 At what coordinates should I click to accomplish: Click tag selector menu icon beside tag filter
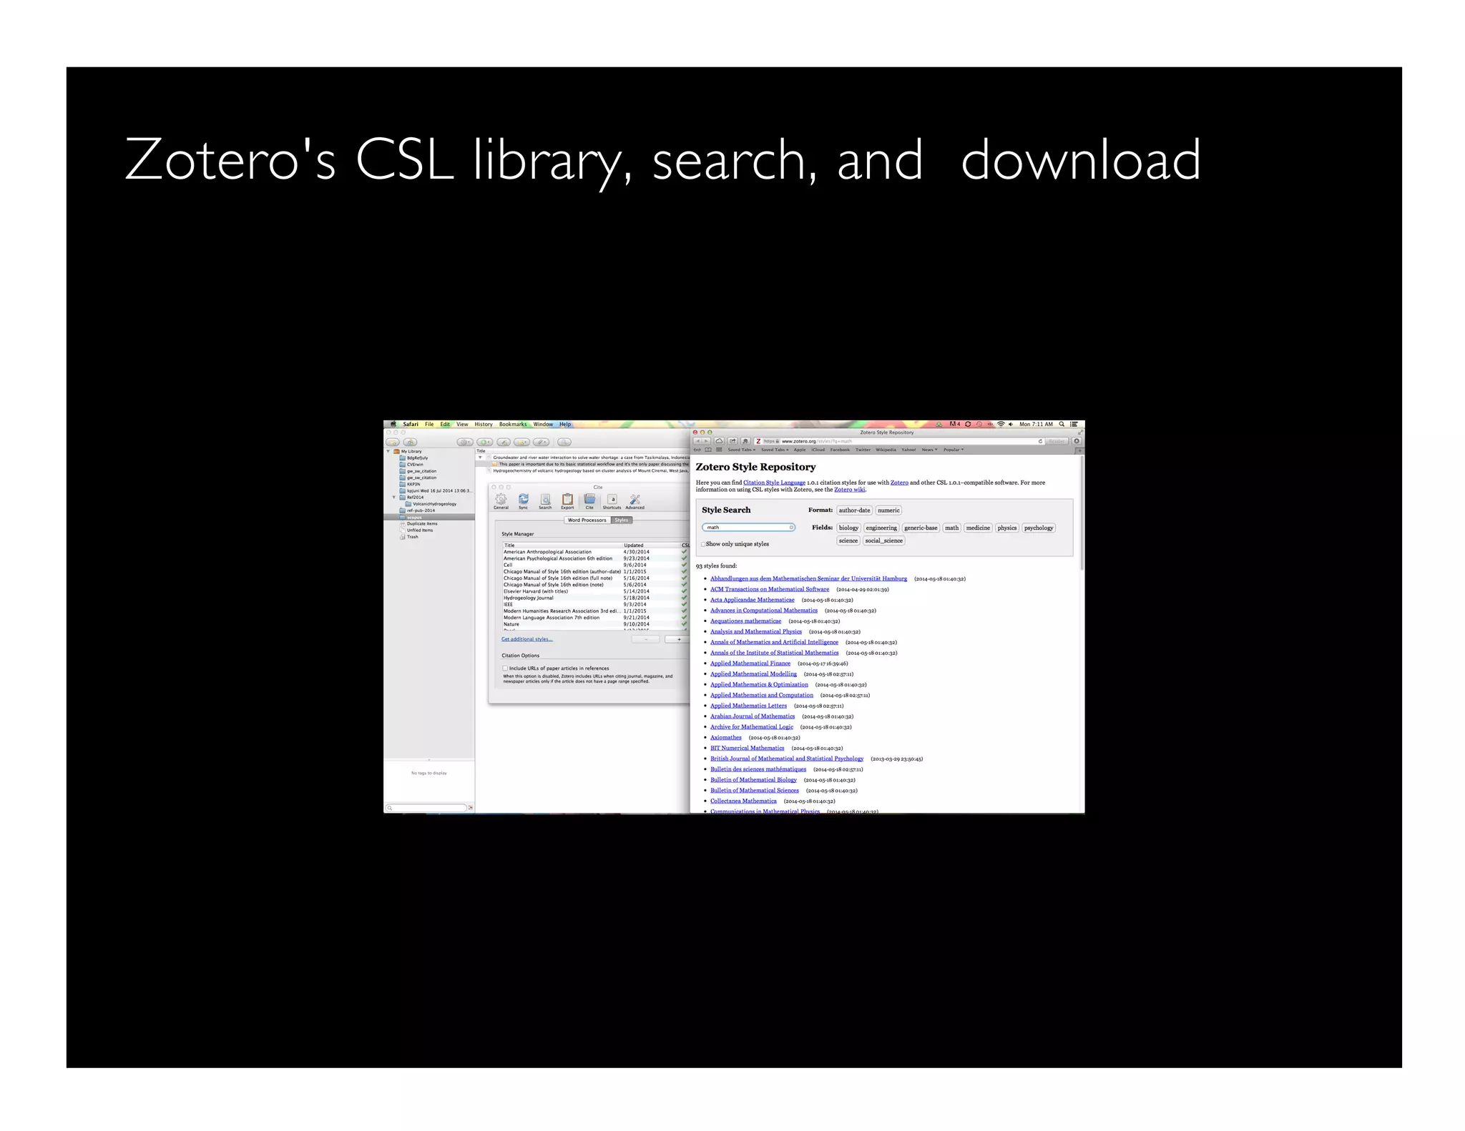pyautogui.click(x=471, y=808)
